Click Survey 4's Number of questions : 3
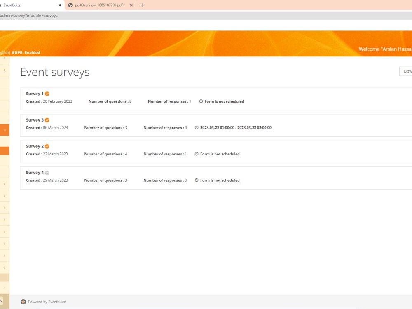Screen dimensions: 412x309 (x=105, y=180)
